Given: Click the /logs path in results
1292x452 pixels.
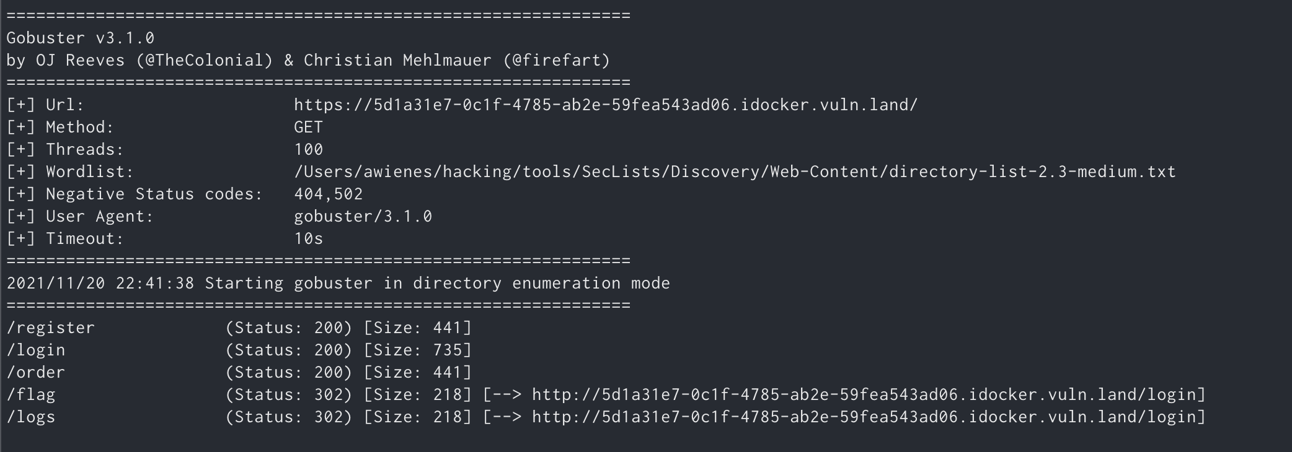Looking at the screenshot, I should click(x=30, y=417).
